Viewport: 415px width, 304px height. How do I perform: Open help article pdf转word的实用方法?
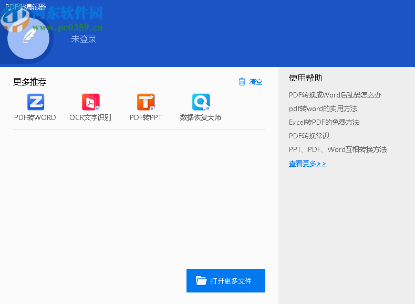tap(323, 108)
